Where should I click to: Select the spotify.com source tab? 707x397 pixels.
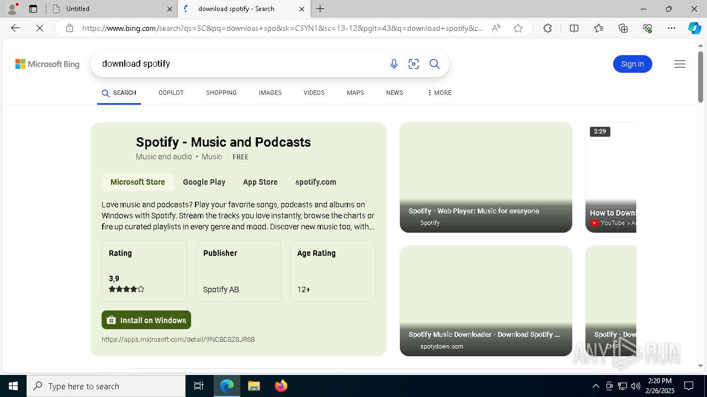316,182
